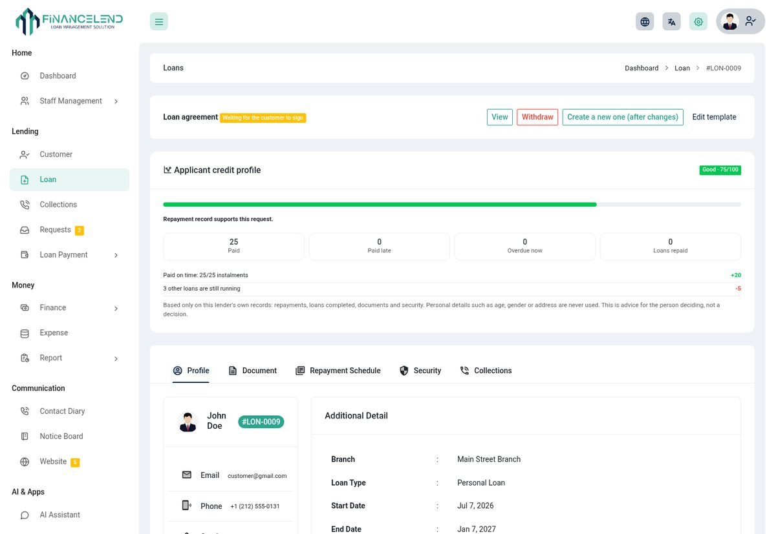This screenshot has width=776, height=534.
Task: Expand the Report submenu chevron
Action: (x=116, y=358)
